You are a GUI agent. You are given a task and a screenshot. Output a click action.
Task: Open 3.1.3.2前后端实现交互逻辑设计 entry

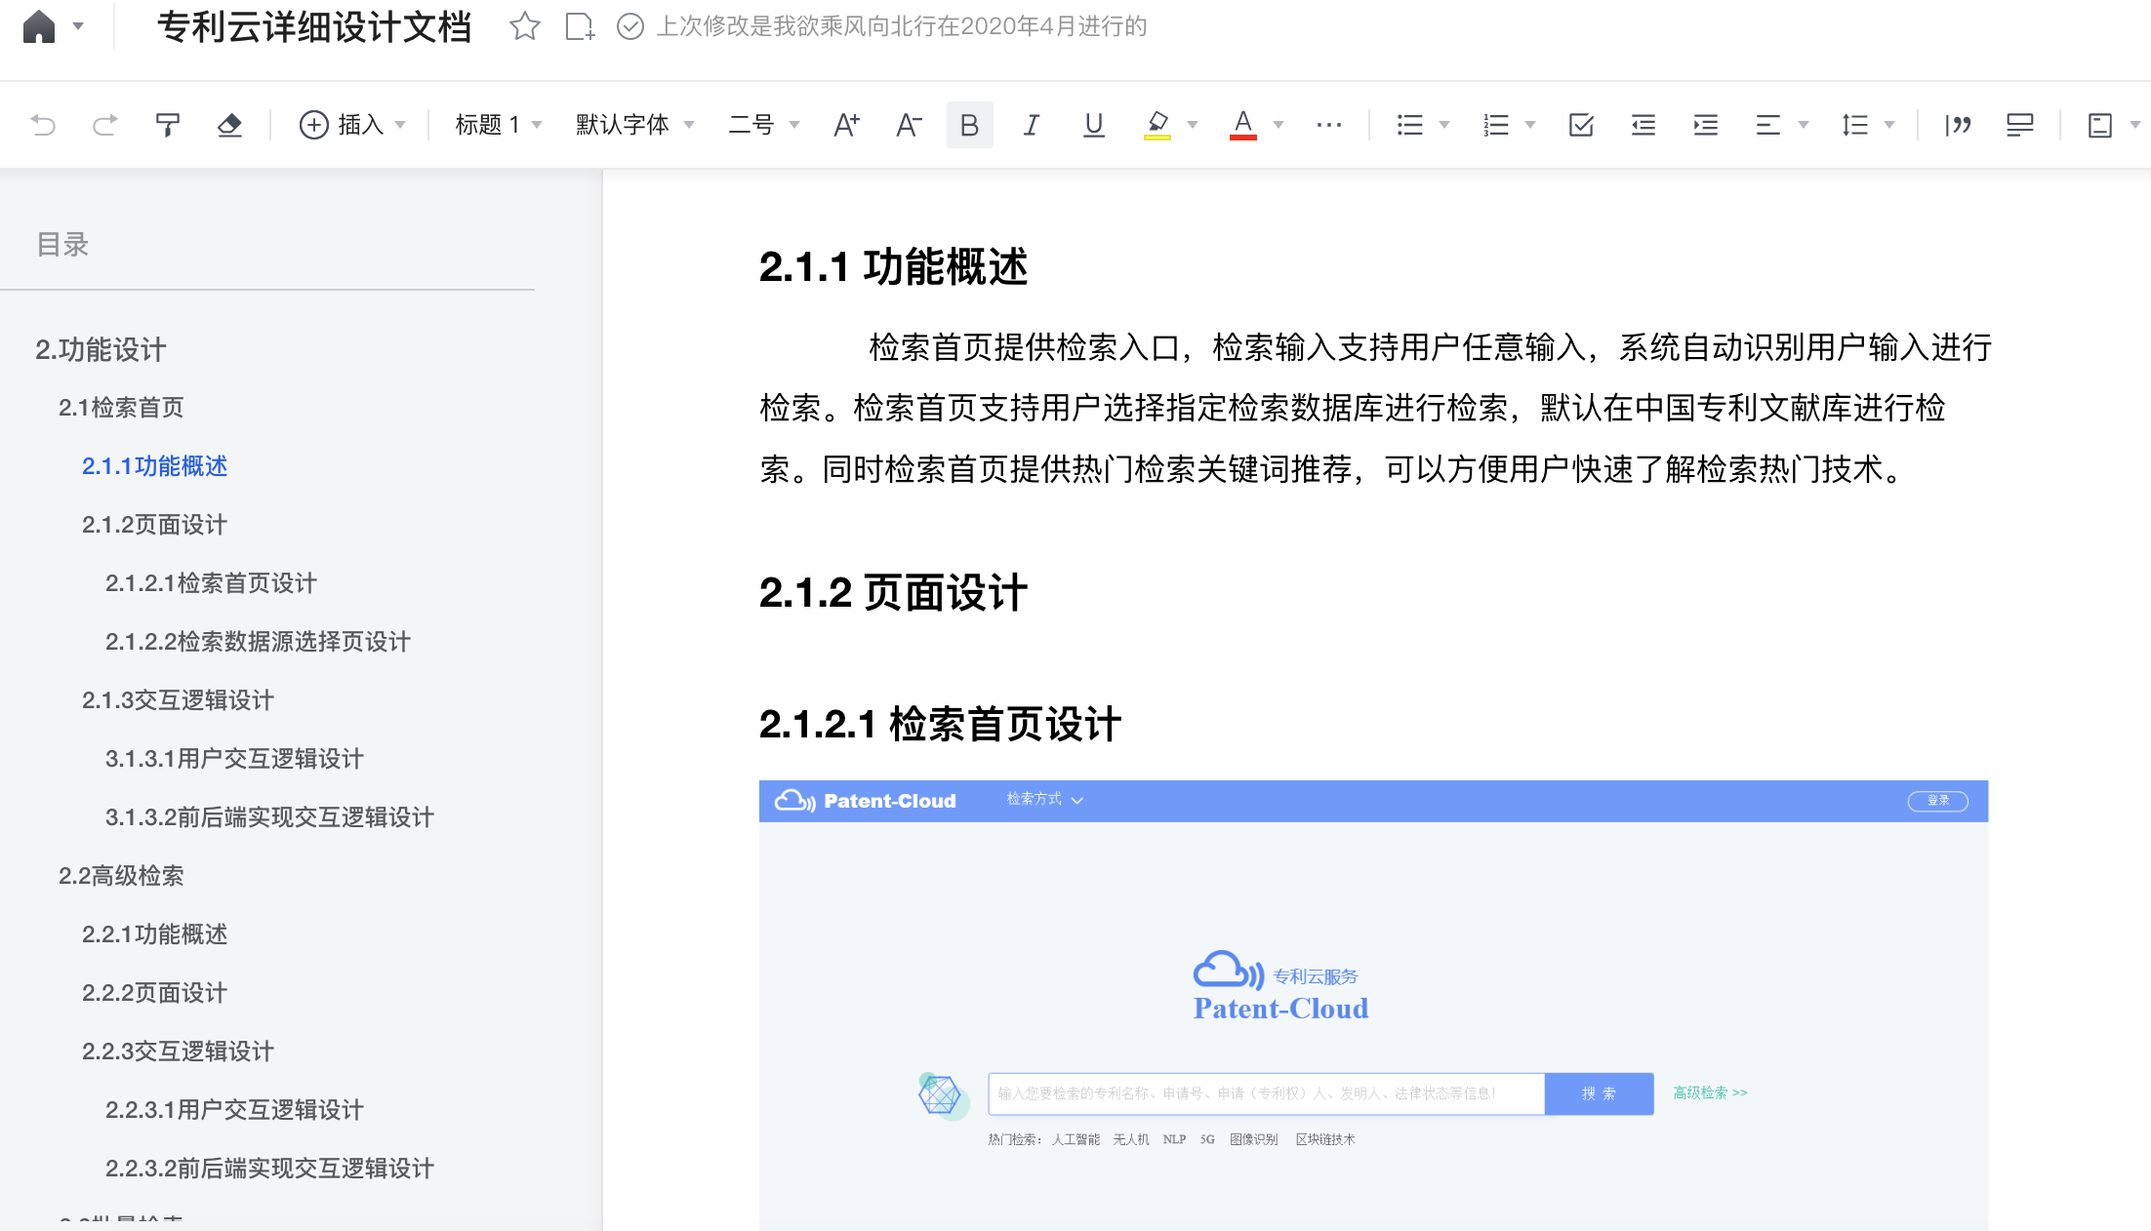click(x=269, y=817)
